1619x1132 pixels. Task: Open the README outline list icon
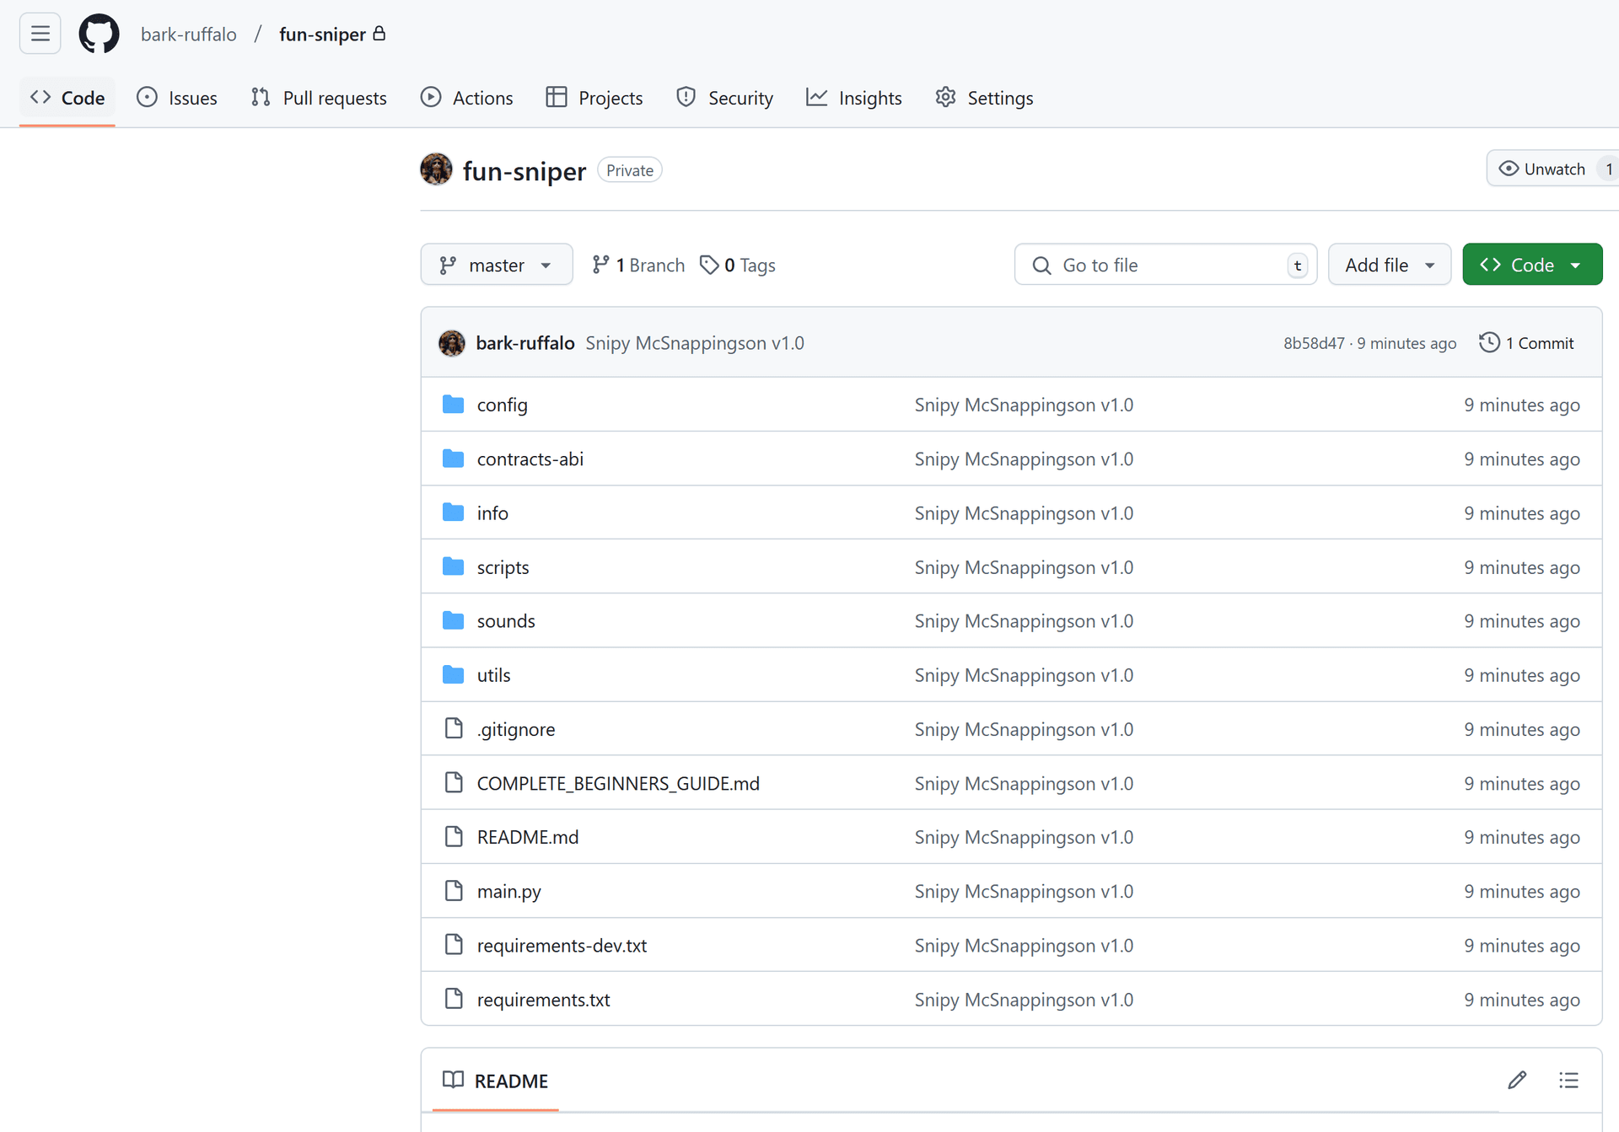1568,1080
